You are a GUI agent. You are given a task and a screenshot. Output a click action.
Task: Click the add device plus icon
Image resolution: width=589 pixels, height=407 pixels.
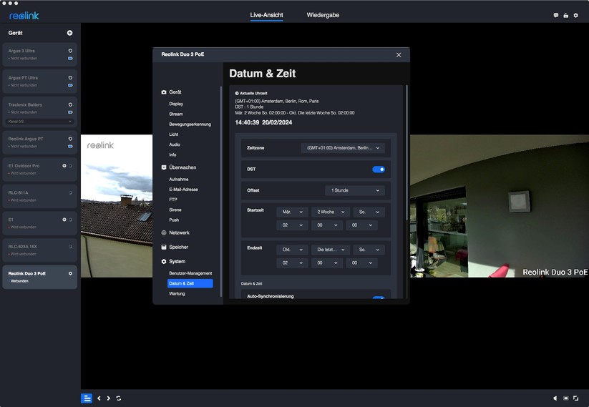[x=69, y=33]
